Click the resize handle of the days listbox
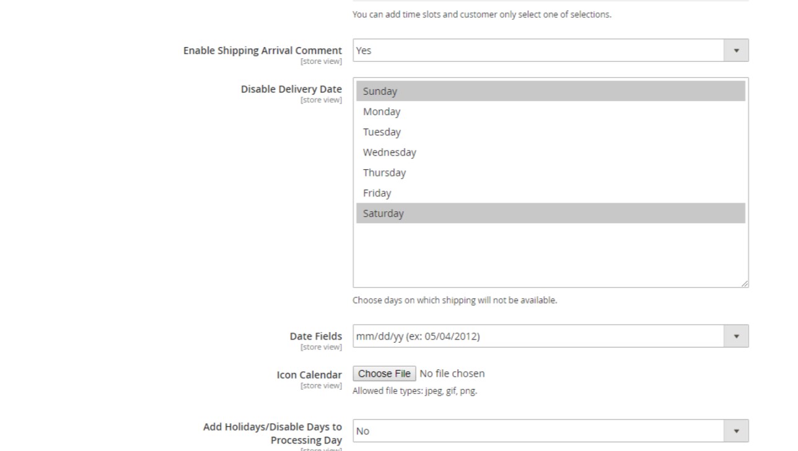798x451 pixels. pyautogui.click(x=744, y=283)
